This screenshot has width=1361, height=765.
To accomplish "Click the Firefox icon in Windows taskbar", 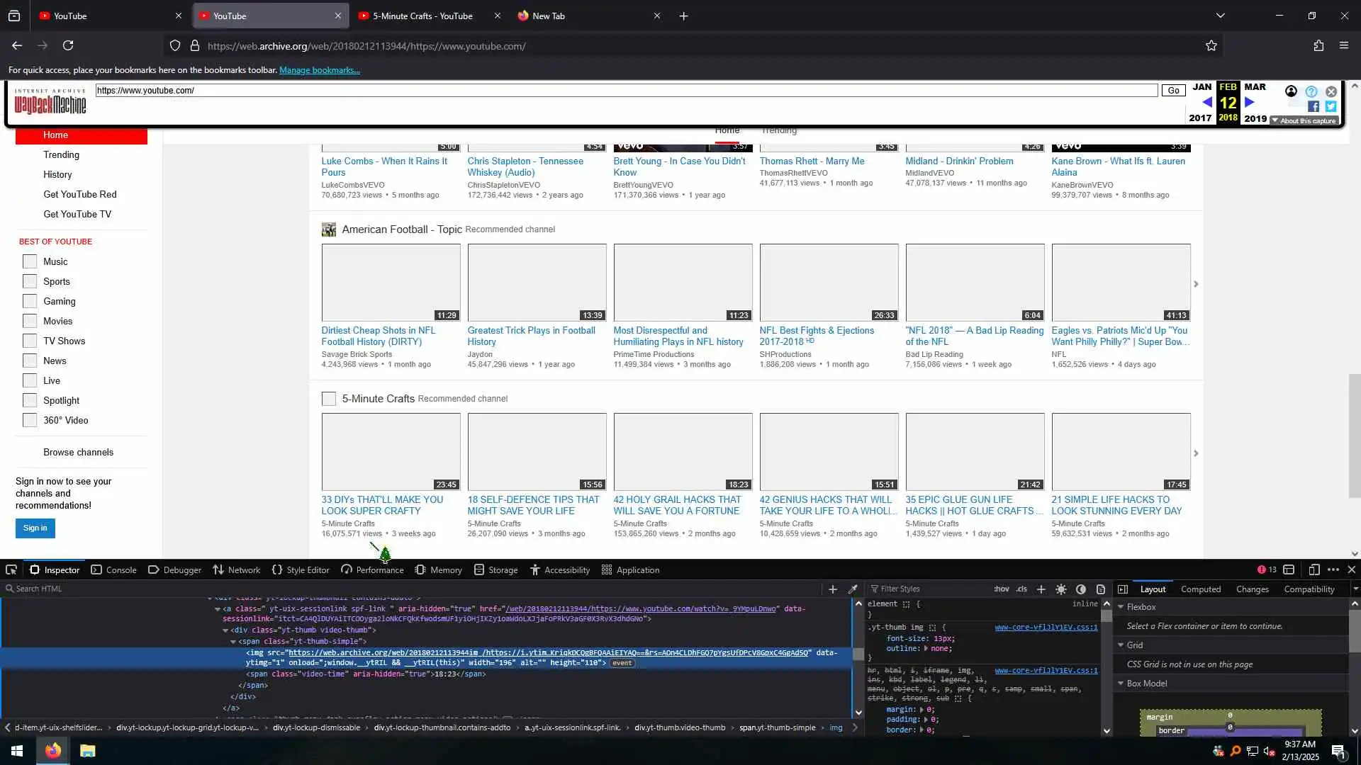I will pos(53,751).
